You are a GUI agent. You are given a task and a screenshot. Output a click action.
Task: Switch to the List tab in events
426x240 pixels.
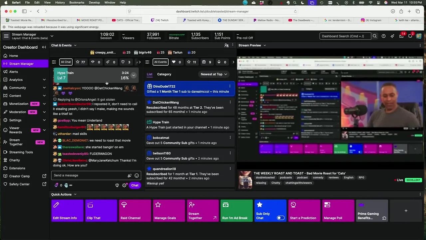tap(149, 74)
